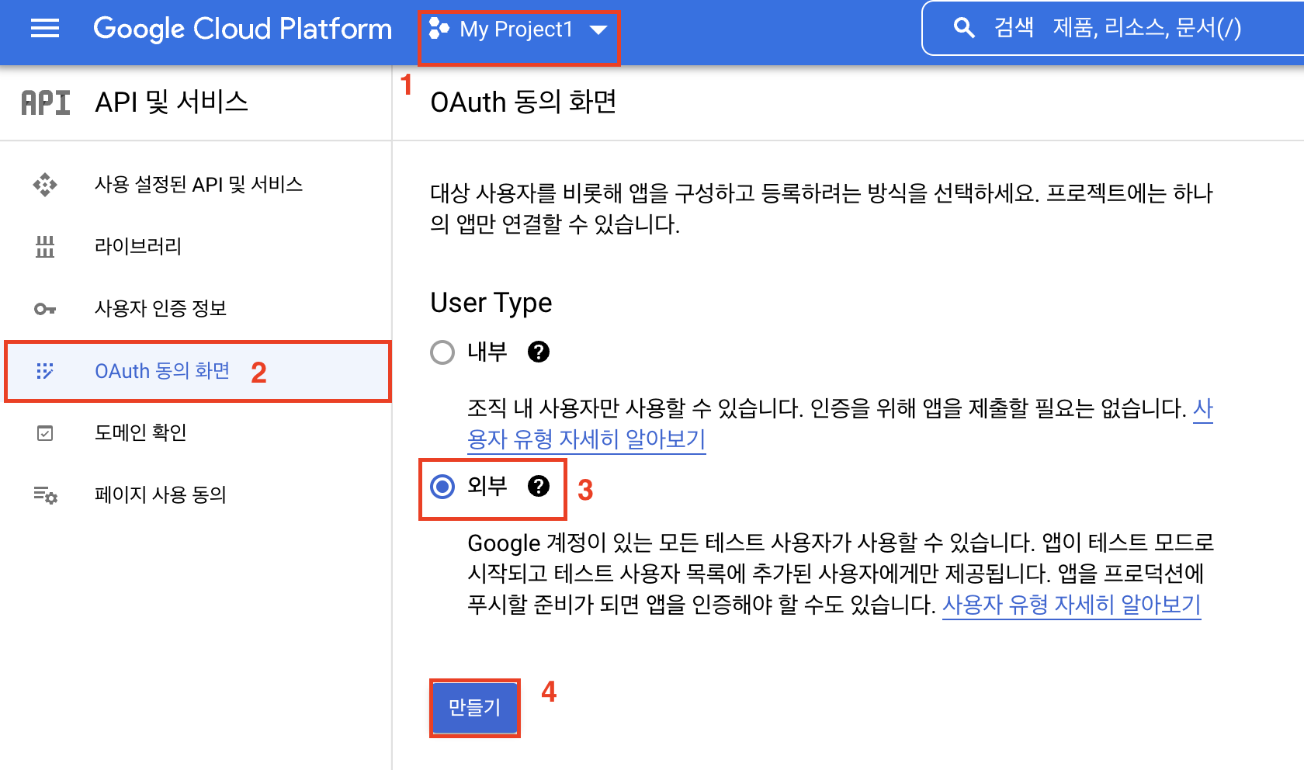Select OAuth 동의 화면 in the sidebar

(x=197, y=371)
